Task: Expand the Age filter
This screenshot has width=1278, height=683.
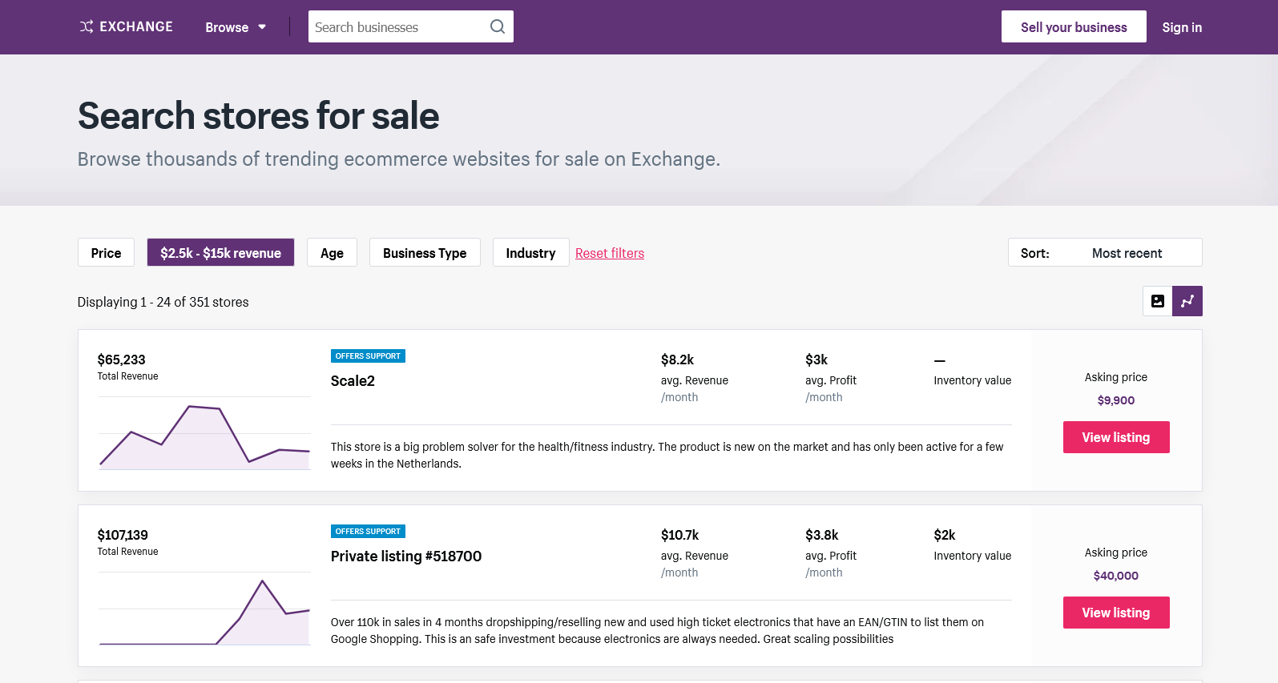Action: [x=332, y=253]
